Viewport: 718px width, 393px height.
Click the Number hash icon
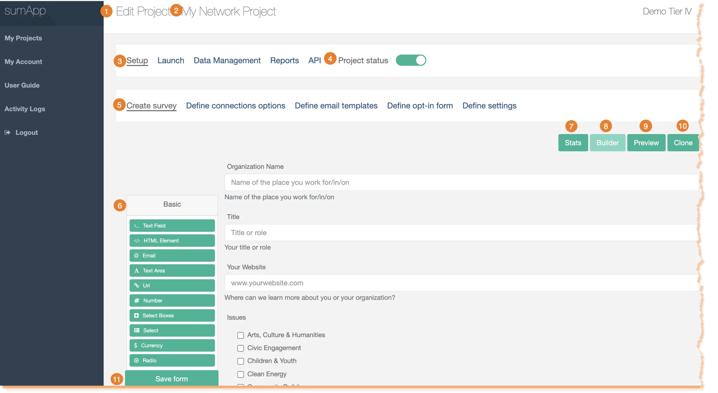137,301
